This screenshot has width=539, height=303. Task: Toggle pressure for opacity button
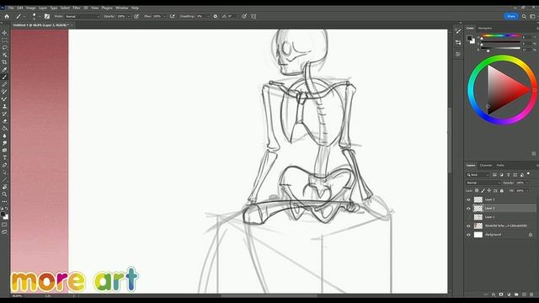pos(136,16)
